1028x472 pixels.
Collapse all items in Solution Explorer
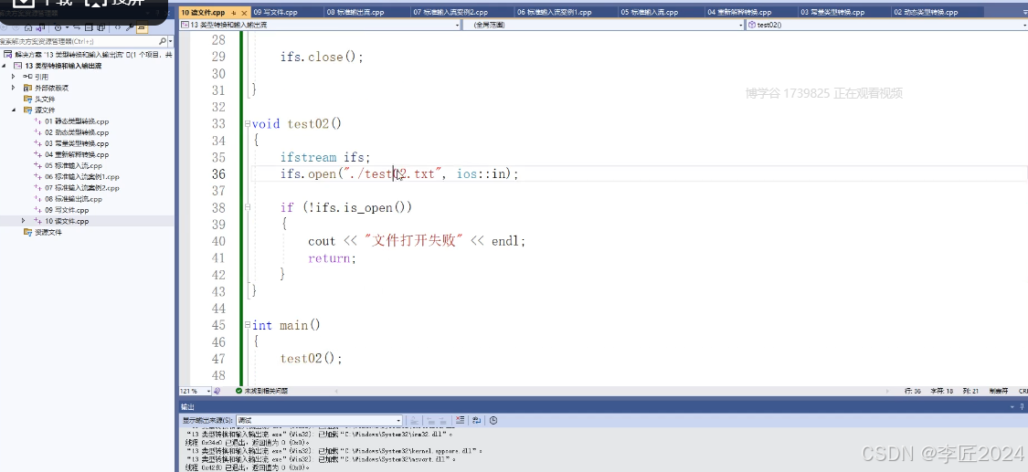click(89, 27)
